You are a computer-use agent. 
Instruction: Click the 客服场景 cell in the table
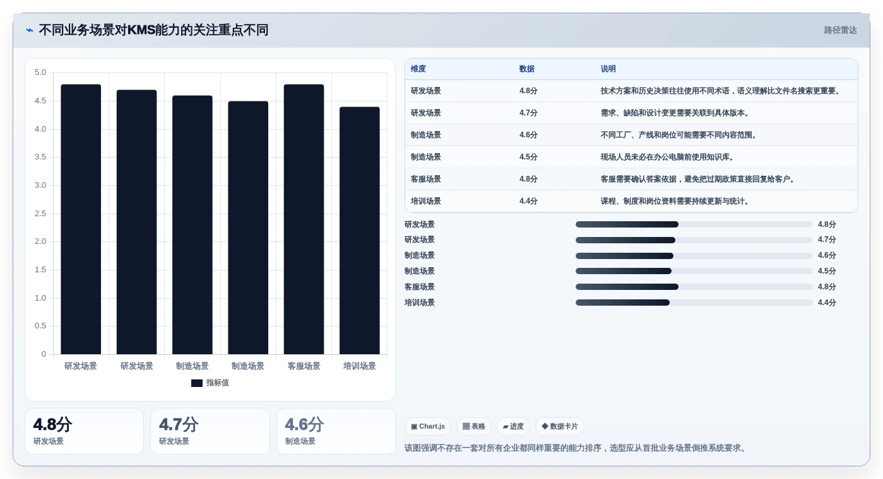[426, 179]
